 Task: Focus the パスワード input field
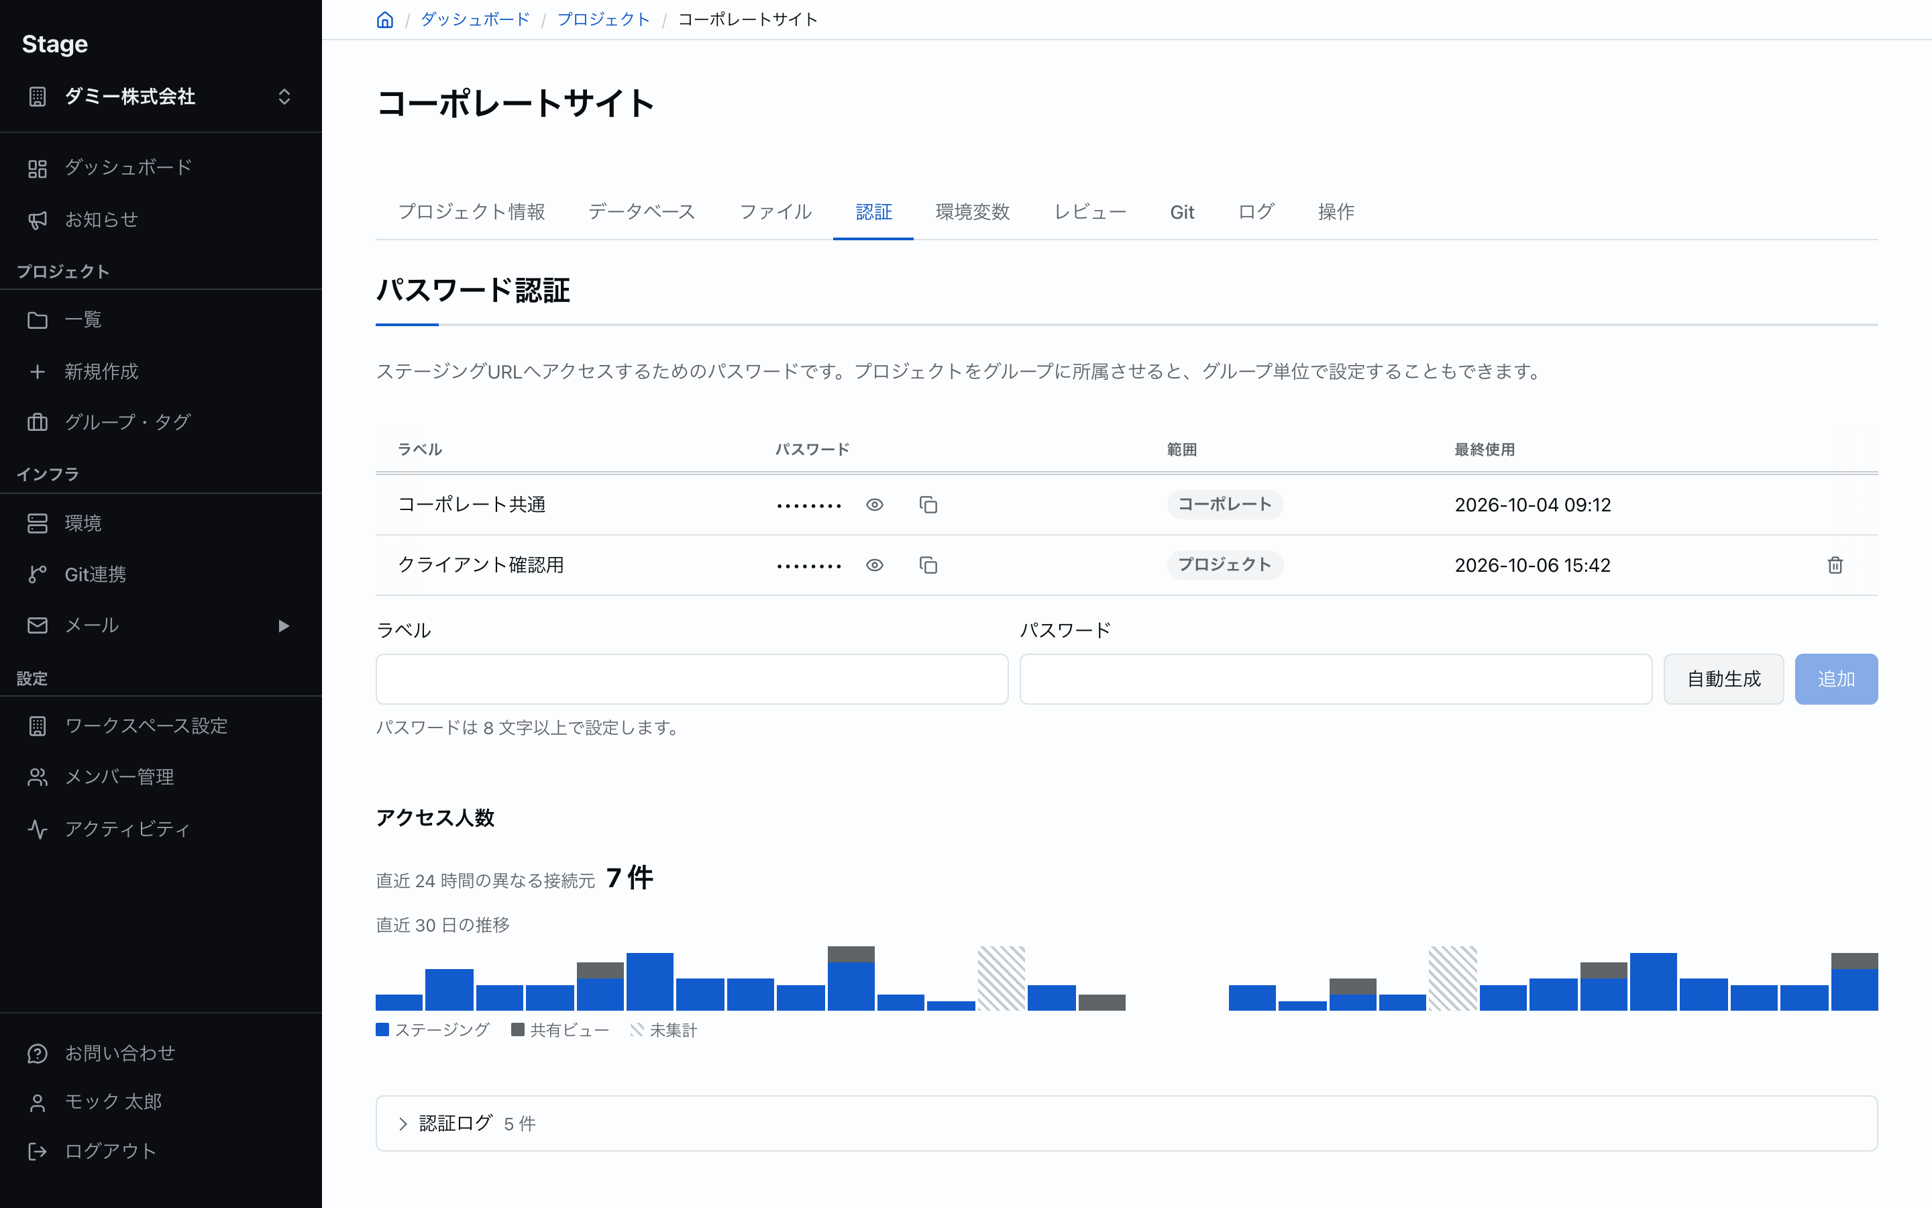[x=1336, y=679]
